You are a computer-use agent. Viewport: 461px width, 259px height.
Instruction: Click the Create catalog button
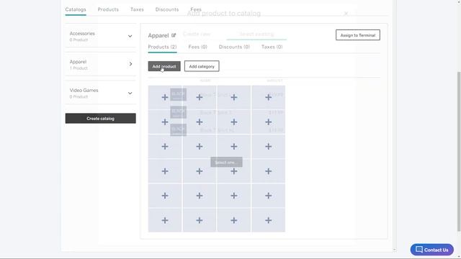[101, 119]
